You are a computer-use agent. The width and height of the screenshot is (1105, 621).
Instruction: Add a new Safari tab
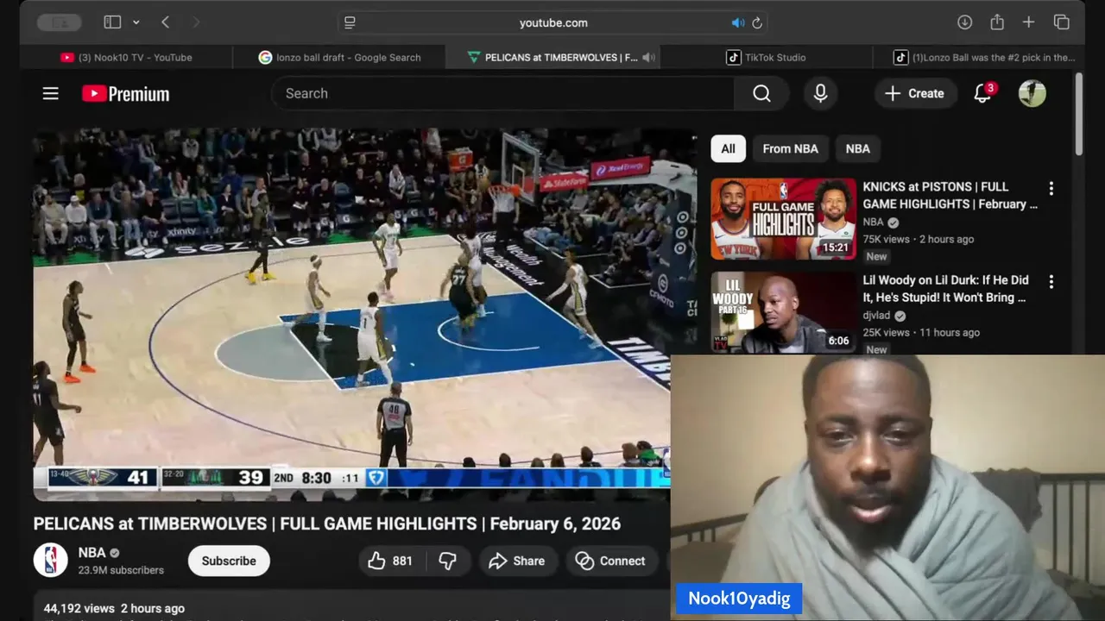(1029, 22)
